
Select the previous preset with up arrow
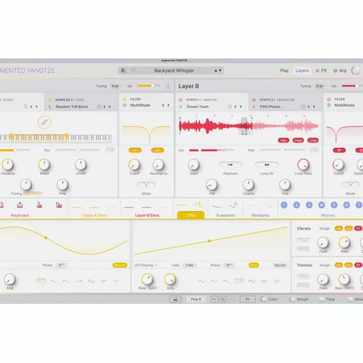216,71
